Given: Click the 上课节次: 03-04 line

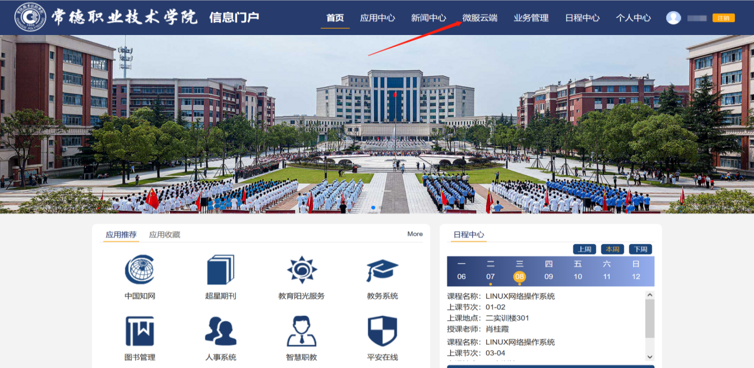Looking at the screenshot, I should point(476,353).
